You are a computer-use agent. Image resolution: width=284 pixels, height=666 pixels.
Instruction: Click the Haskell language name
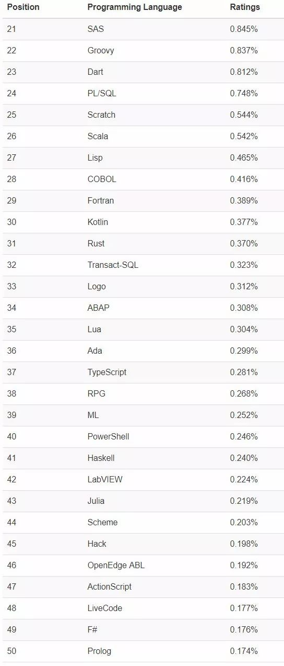tap(101, 458)
